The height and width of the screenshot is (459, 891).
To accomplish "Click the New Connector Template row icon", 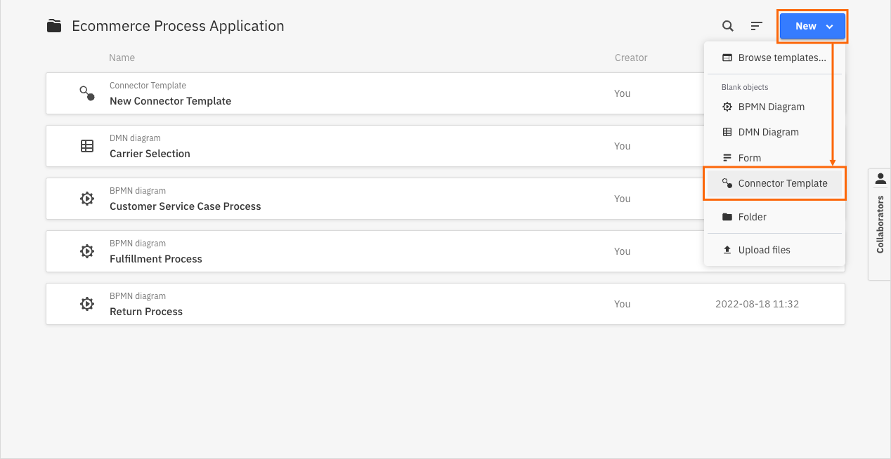I will click(x=87, y=93).
